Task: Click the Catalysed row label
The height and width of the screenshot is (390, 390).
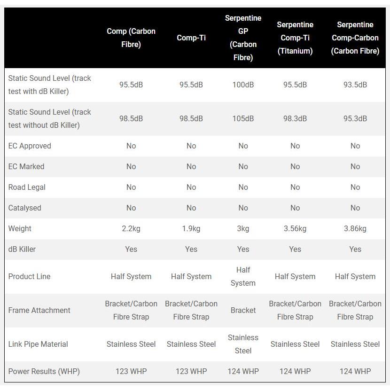Action: click(24, 208)
